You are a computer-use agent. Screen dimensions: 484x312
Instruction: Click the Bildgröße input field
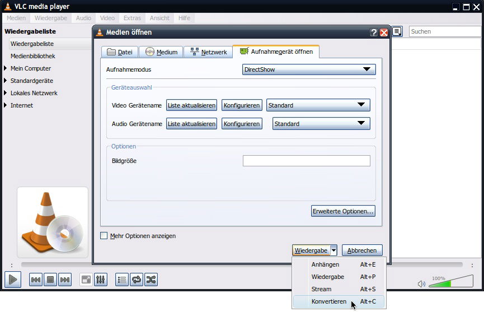tap(307, 161)
